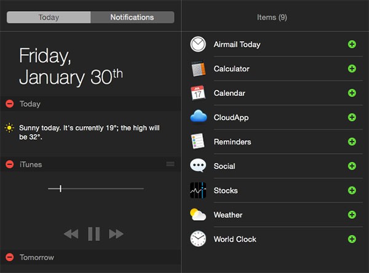
Task: Click the Weather sun-and-cloud icon
Action: click(198, 215)
